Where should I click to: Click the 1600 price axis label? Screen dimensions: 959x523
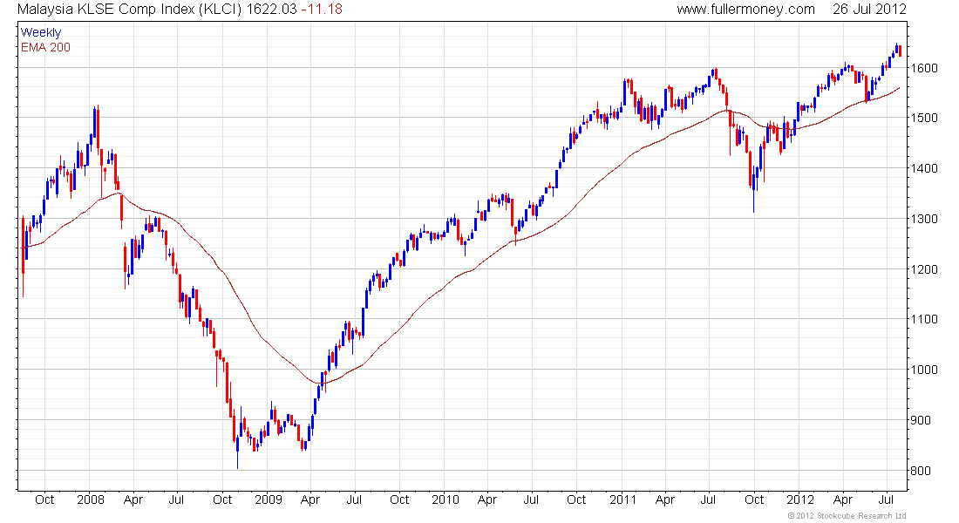tap(923, 68)
